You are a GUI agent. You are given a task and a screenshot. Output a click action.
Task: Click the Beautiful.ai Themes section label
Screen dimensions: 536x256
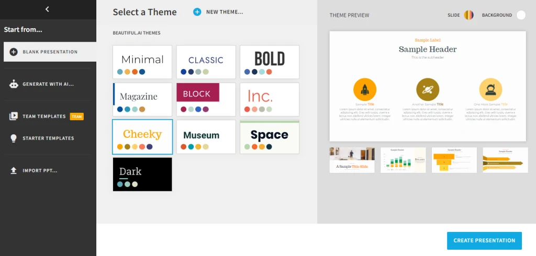(137, 33)
